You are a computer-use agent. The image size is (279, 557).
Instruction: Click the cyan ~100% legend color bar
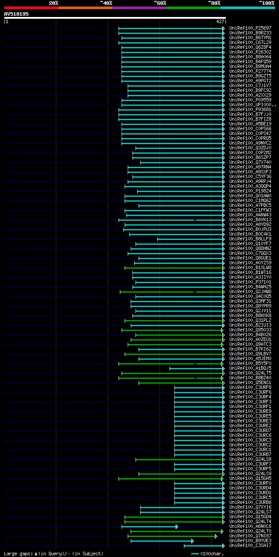coord(248,8)
